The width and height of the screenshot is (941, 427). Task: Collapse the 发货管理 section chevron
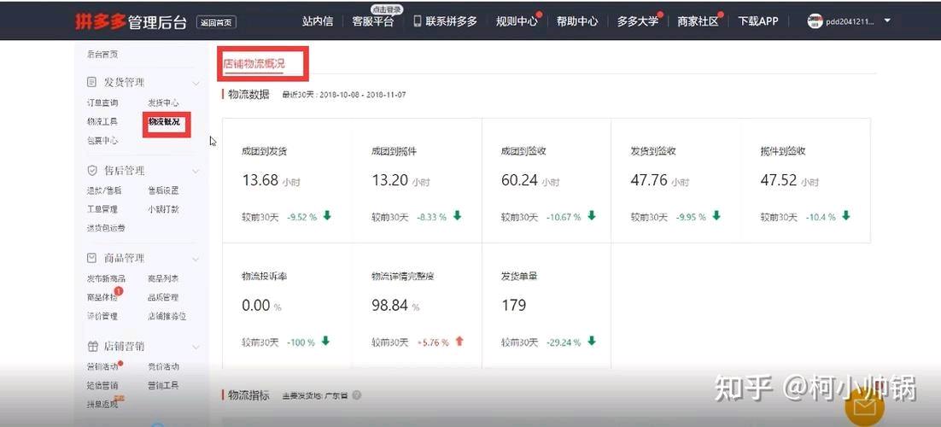click(x=196, y=83)
